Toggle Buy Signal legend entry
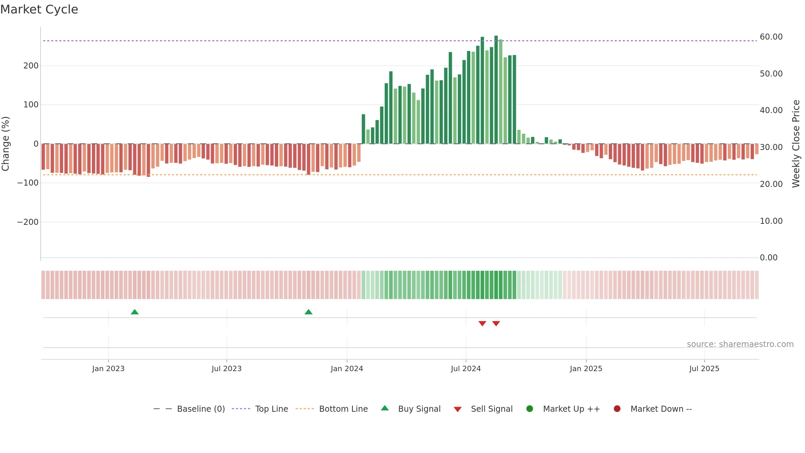Screen dimensions: 805x453 pos(411,409)
